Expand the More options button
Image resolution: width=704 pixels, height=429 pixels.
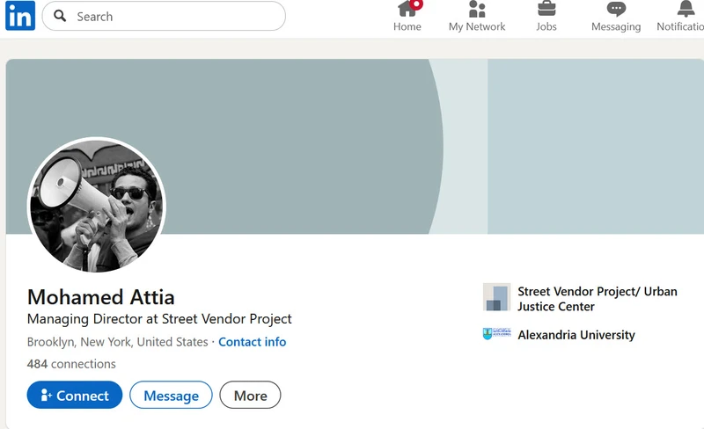(x=250, y=395)
